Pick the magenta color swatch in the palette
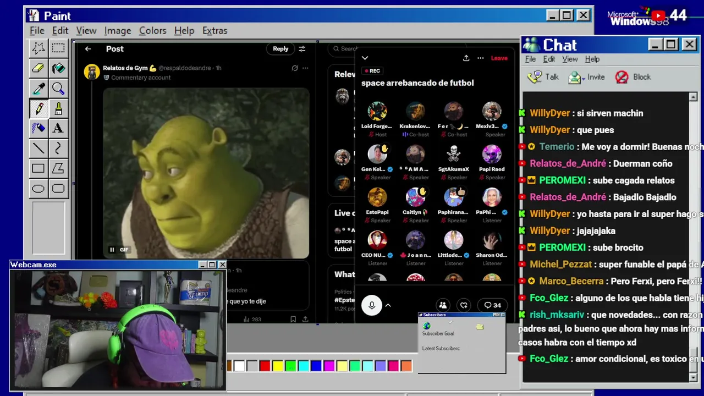The height and width of the screenshot is (396, 704). tap(328, 366)
